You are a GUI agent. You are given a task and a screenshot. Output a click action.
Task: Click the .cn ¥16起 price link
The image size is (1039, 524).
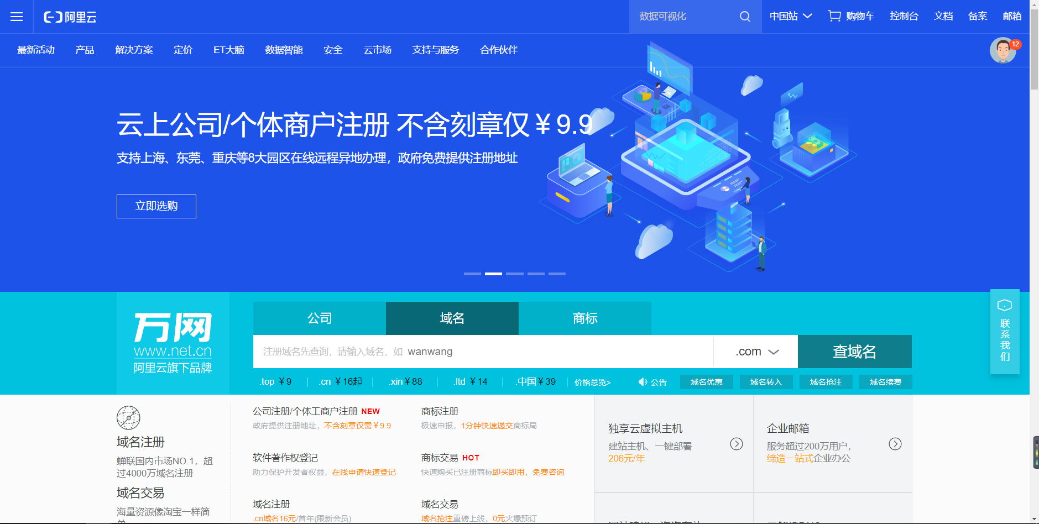pos(341,381)
